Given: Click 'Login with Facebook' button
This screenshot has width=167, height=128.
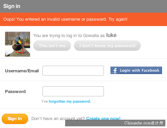Looking at the screenshot, I should (x=136, y=70).
